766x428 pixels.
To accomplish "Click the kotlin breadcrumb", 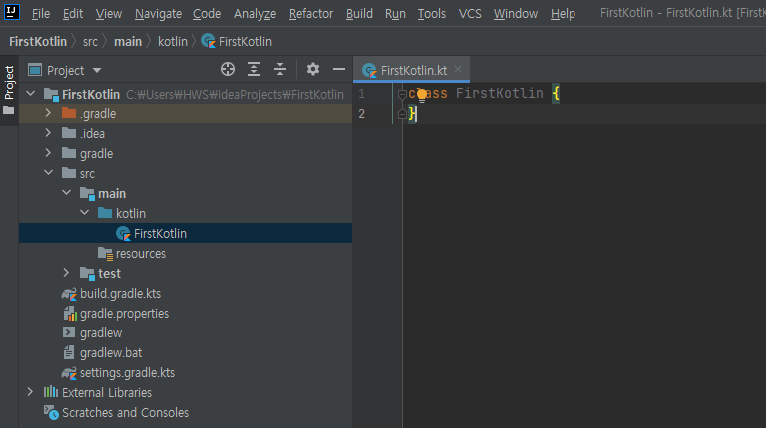I will pos(173,42).
